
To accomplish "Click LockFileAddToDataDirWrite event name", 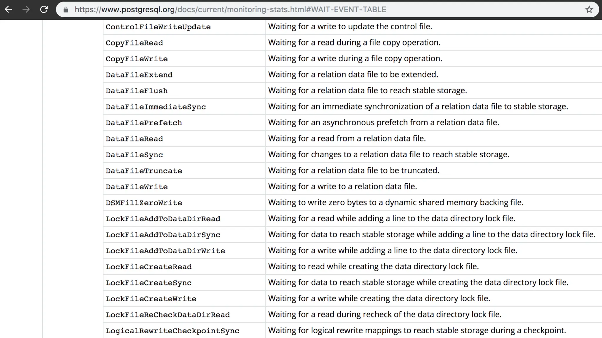I will (165, 251).
